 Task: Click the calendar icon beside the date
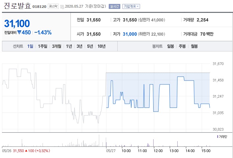62,7
